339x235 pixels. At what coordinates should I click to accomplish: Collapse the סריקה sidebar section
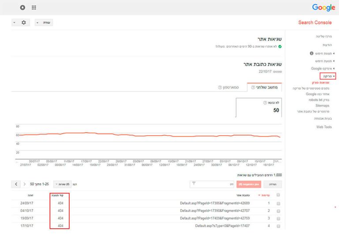click(328, 76)
